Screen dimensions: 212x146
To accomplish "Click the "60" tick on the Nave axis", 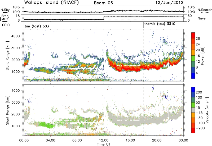I will click(189, 16).
